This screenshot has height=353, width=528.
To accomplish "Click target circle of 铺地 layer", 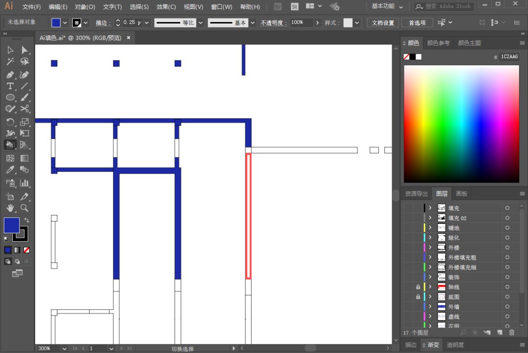I will (507, 228).
